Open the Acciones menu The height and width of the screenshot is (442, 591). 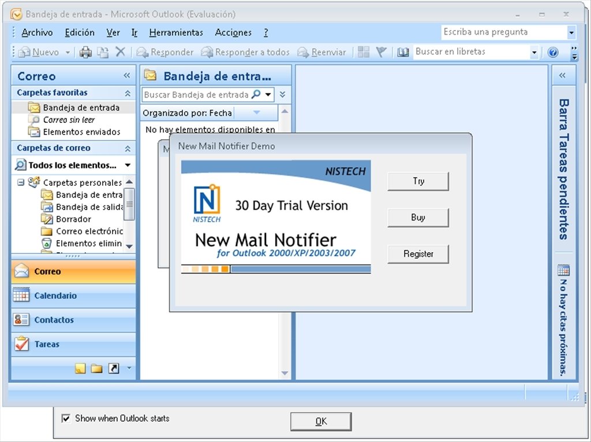pos(233,32)
